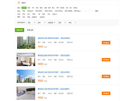View the fourth listing's bedroom photo
The height and width of the screenshot is (101, 135).
(x=26, y=93)
